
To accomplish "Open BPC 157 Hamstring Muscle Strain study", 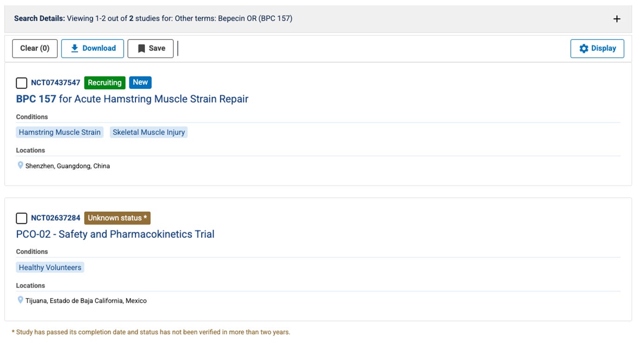I will [132, 99].
